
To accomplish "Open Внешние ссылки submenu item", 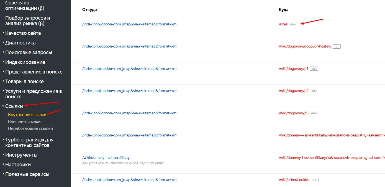I will (24, 122).
